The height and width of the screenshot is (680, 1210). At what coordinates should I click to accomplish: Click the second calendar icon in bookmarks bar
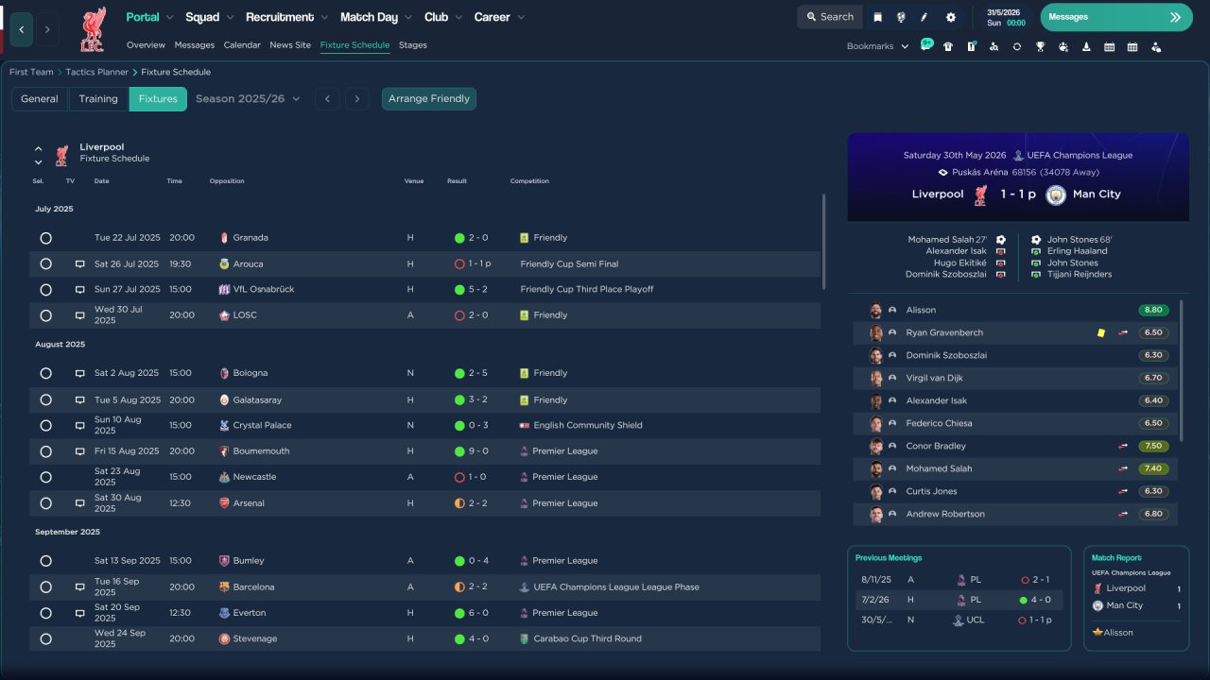[1132, 46]
